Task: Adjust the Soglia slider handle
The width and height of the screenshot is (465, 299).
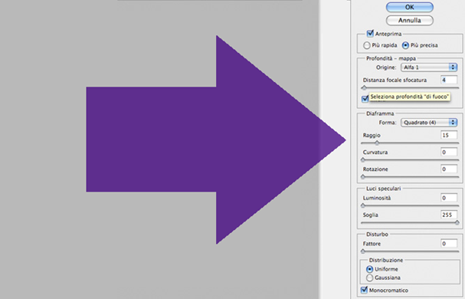Action: [x=457, y=222]
